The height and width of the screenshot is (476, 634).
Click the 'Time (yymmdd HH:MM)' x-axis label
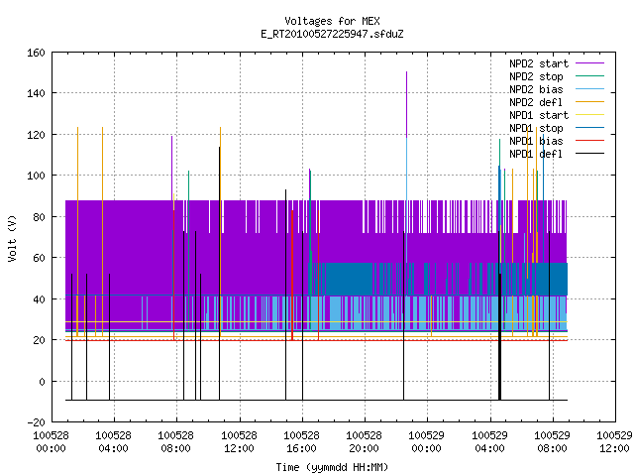pos(332,467)
